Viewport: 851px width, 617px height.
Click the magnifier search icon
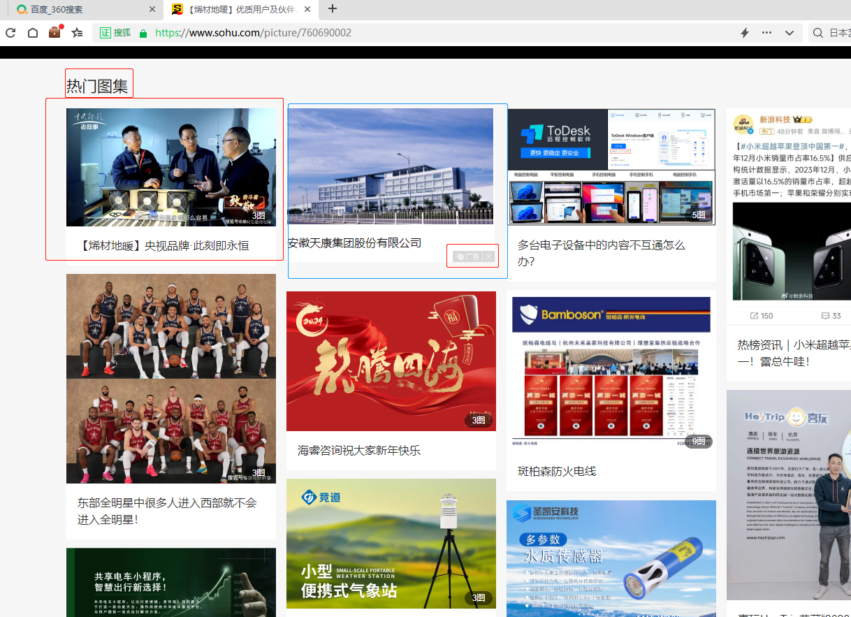tap(817, 33)
